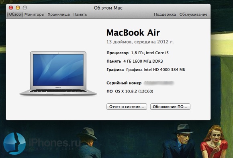Click the 13 дюймов, середина 2012 г. text
233x158 pixels.
tap(140, 42)
